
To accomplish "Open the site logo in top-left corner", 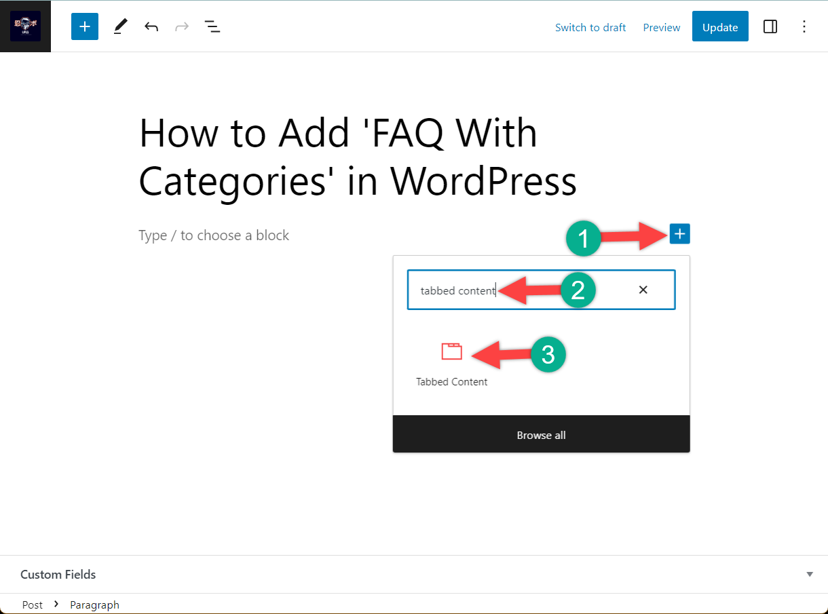I will tap(25, 26).
